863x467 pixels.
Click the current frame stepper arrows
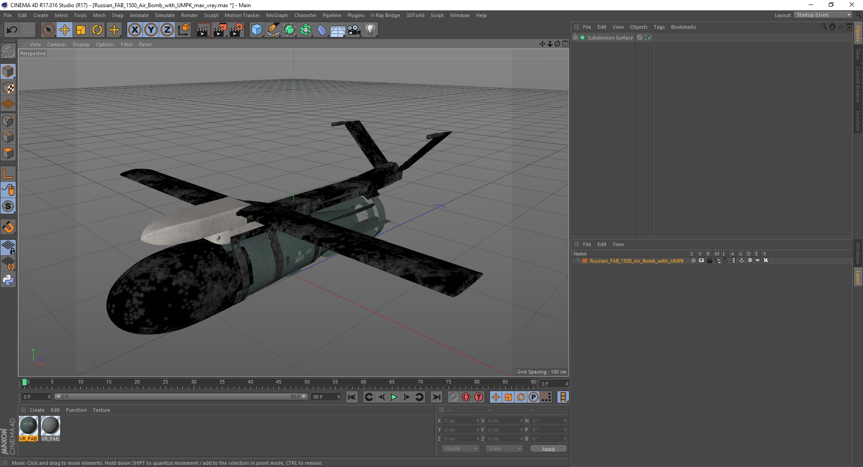click(x=567, y=383)
